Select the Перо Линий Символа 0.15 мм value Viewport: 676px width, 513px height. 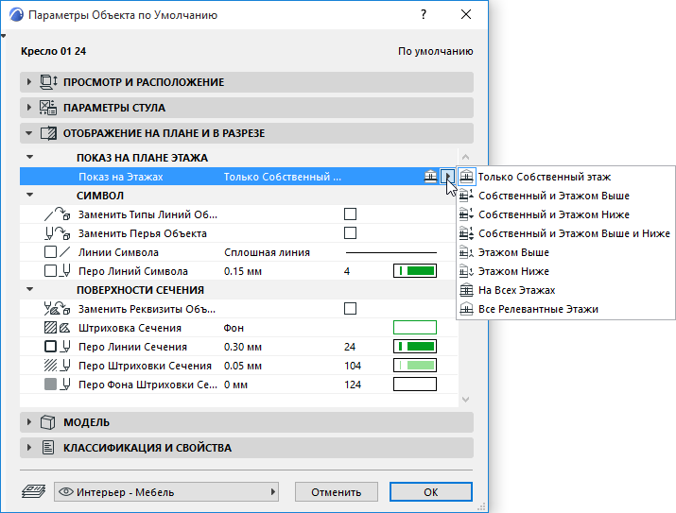tap(243, 271)
